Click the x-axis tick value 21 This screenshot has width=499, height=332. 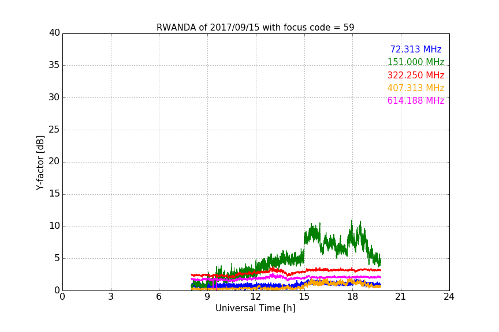401,297
